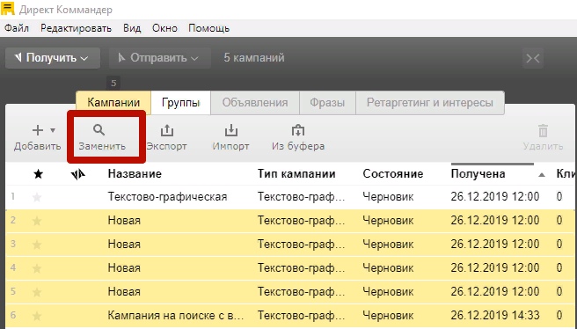
Task: Star the campaign in row 2
Action: click(37, 221)
